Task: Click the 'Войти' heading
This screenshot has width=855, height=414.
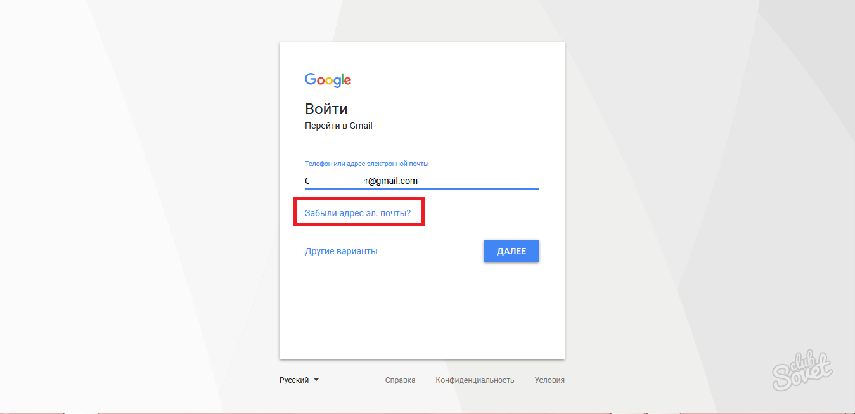Action: (326, 108)
